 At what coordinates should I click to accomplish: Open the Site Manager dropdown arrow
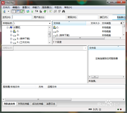coord(8,11)
